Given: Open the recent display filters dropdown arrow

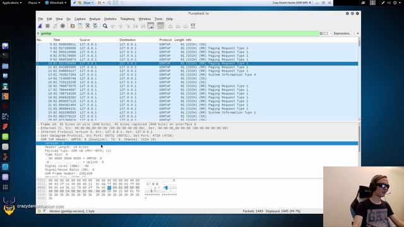Looking at the screenshot, I should tap(331, 33).
